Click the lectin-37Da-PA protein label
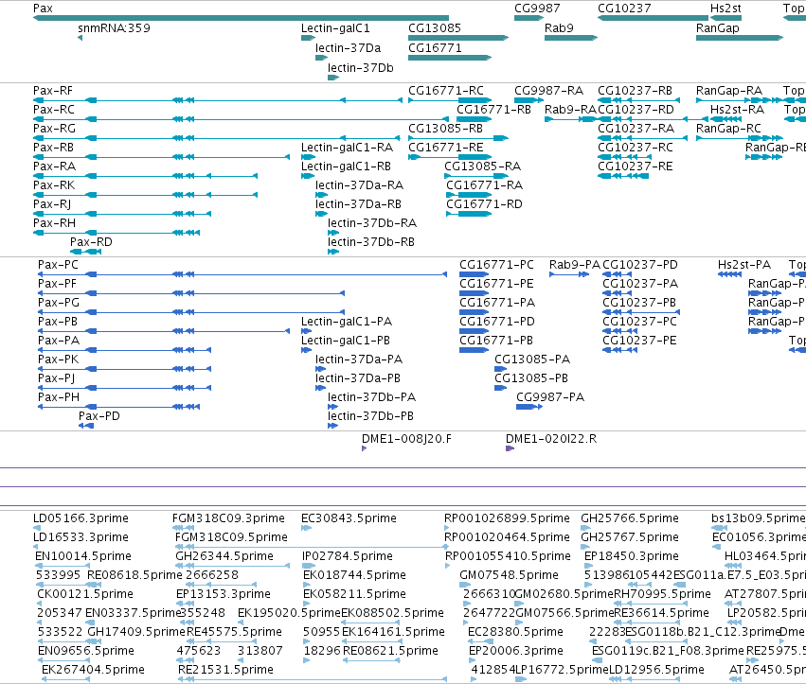 [x=359, y=360]
